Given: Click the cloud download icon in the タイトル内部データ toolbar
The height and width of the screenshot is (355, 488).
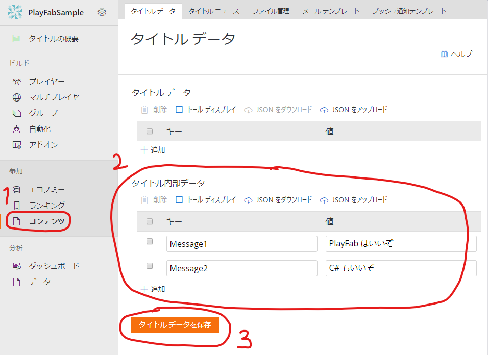Looking at the screenshot, I should pyautogui.click(x=248, y=200).
